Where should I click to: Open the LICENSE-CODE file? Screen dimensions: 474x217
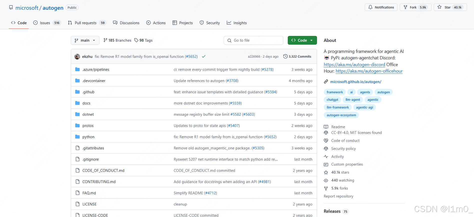95,215
